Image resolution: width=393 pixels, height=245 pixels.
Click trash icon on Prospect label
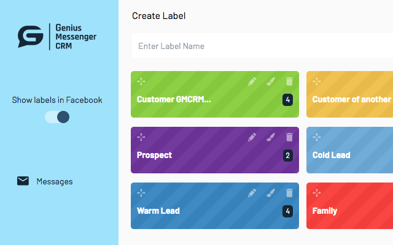[x=289, y=137]
